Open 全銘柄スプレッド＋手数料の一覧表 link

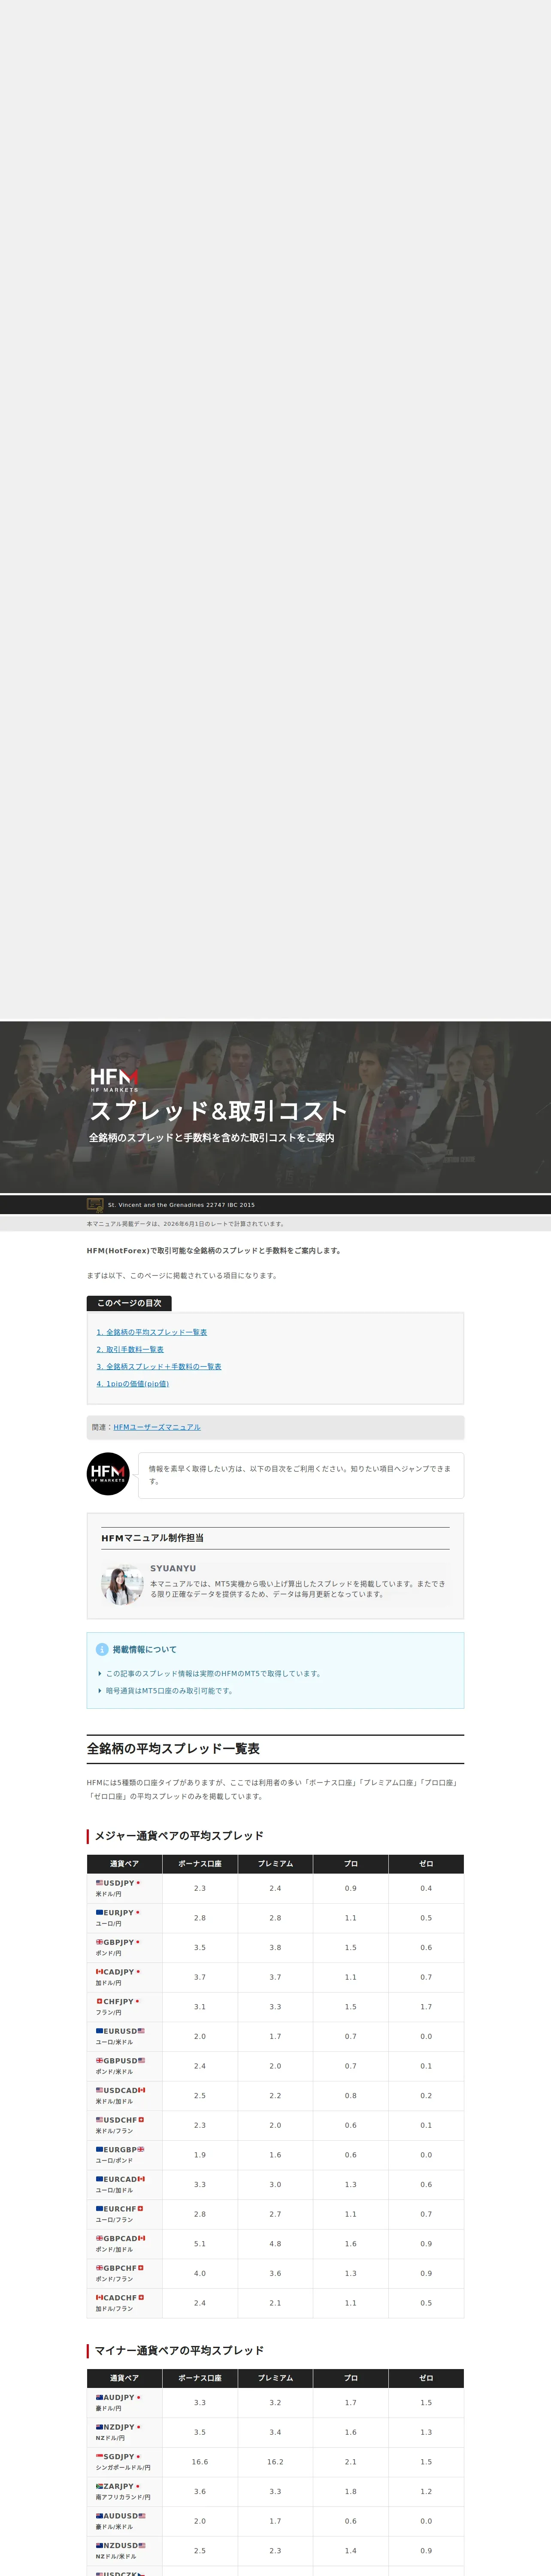(x=159, y=1366)
